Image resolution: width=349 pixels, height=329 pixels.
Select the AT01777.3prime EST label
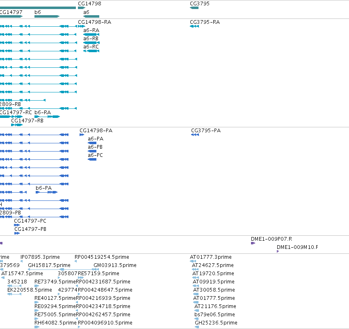(211, 257)
